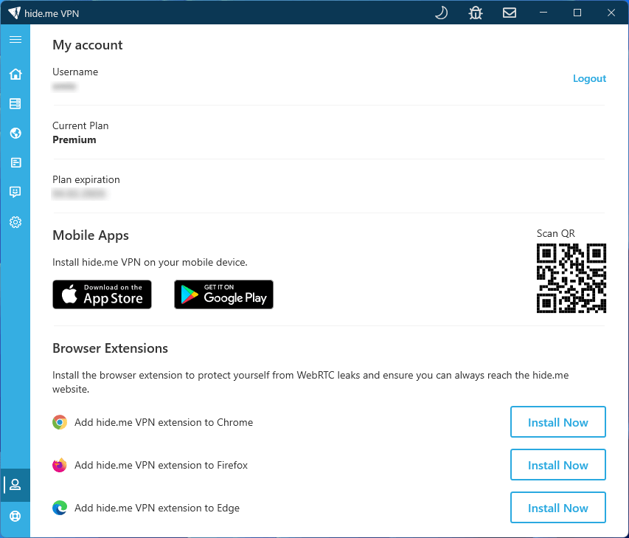
Task: Click 'Add hide.me VPN extension to Firefox' text
Action: (x=161, y=465)
